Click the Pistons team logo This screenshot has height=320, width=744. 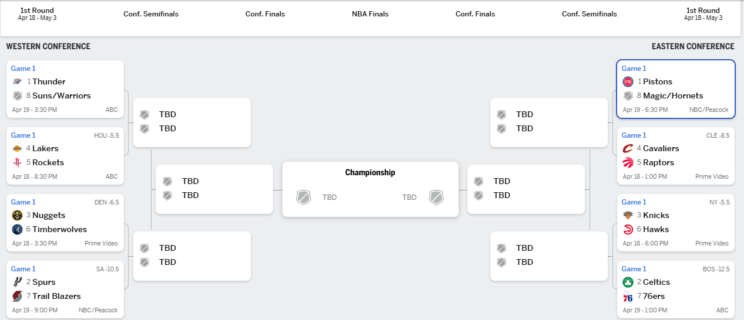click(628, 81)
